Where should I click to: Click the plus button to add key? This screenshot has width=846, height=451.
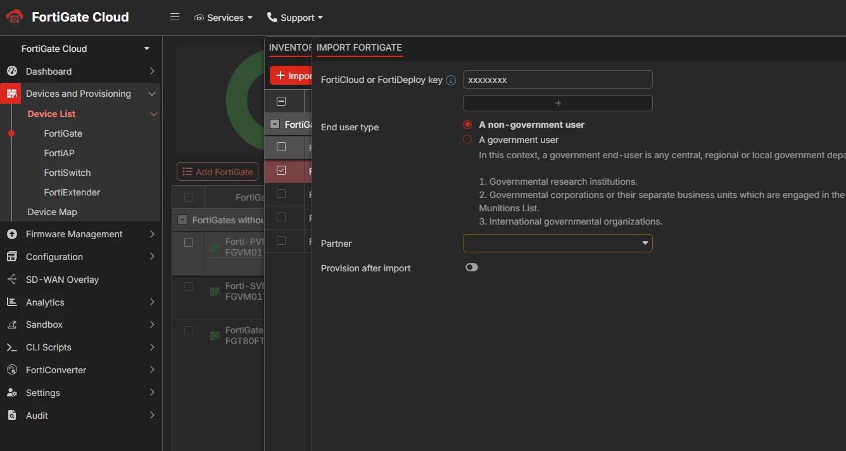coord(558,103)
